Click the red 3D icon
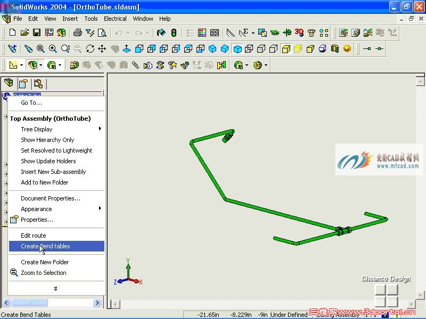The height and width of the screenshot is (319, 426). coord(299,32)
